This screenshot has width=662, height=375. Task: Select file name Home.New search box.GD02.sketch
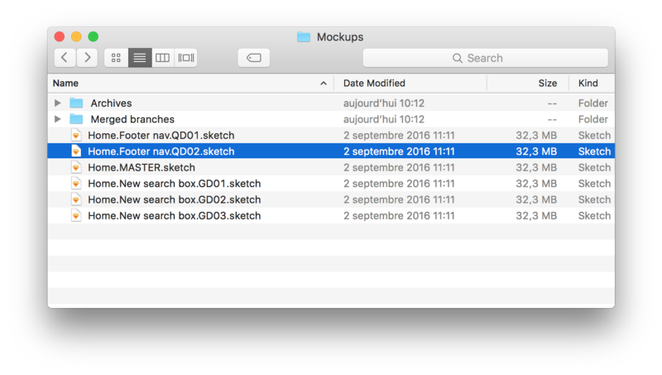(x=175, y=200)
